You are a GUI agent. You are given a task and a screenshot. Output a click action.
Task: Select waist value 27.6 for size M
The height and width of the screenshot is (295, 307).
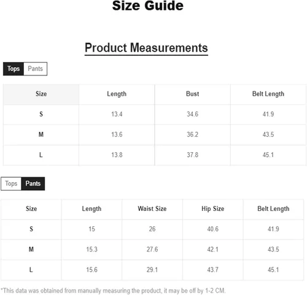(x=152, y=250)
